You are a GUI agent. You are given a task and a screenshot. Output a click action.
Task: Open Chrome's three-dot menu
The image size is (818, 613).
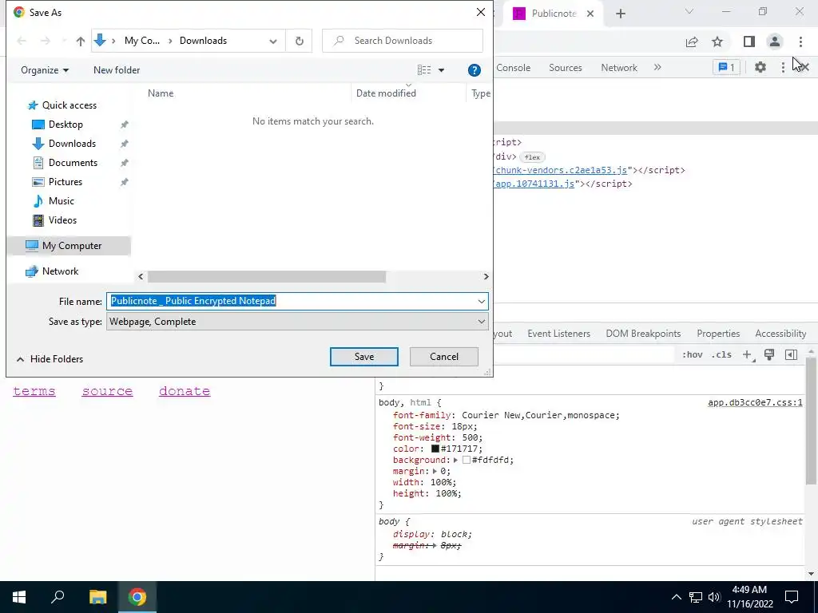pos(800,42)
